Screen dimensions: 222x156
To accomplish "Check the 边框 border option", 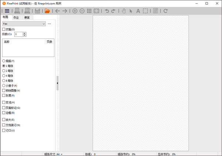I will 4,113.
